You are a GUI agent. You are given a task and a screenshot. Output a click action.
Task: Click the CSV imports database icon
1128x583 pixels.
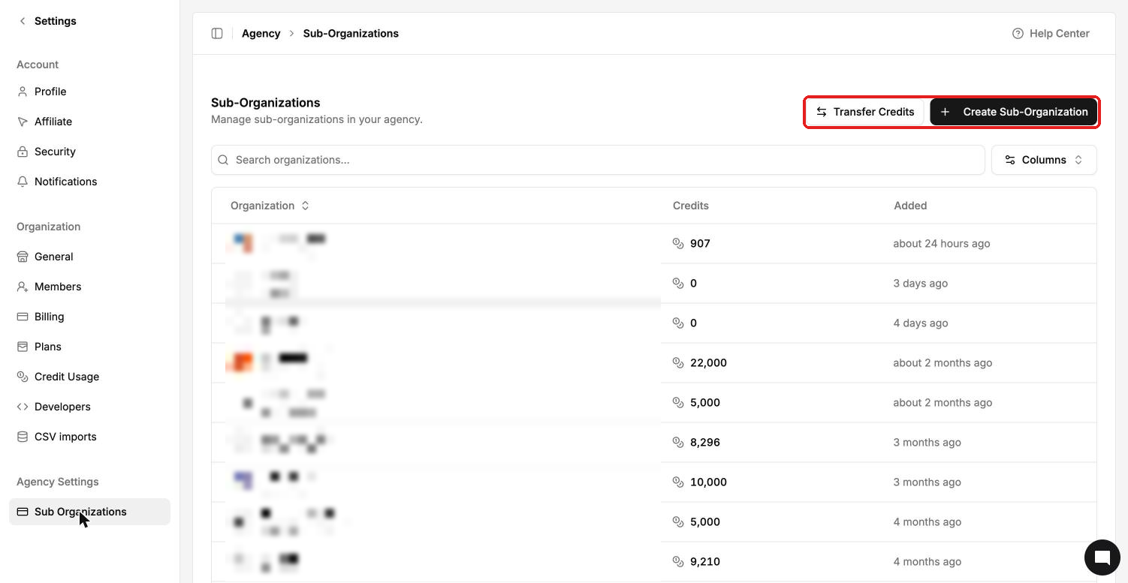[23, 437]
